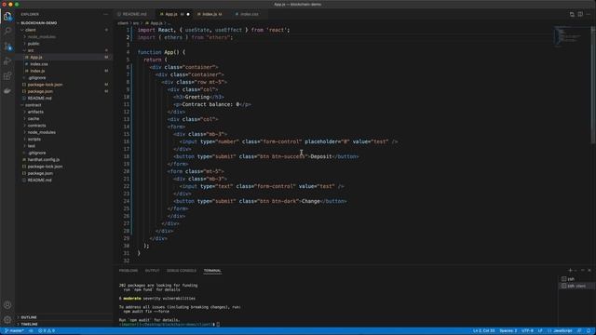The height and width of the screenshot is (335, 596).
Task: Open client package-lock.json file
Action: tap(64, 85)
